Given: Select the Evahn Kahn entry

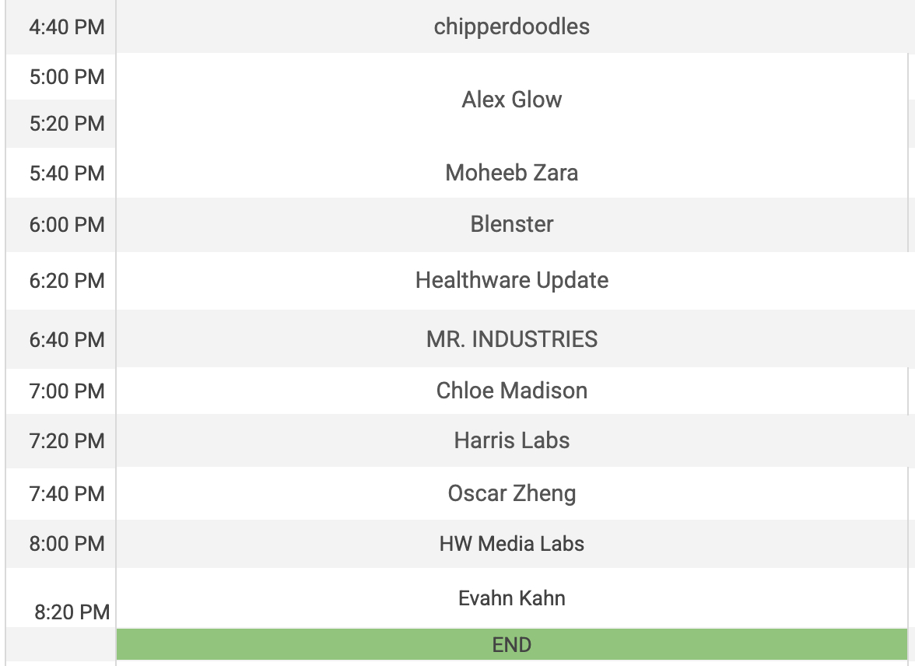Looking at the screenshot, I should [512, 598].
